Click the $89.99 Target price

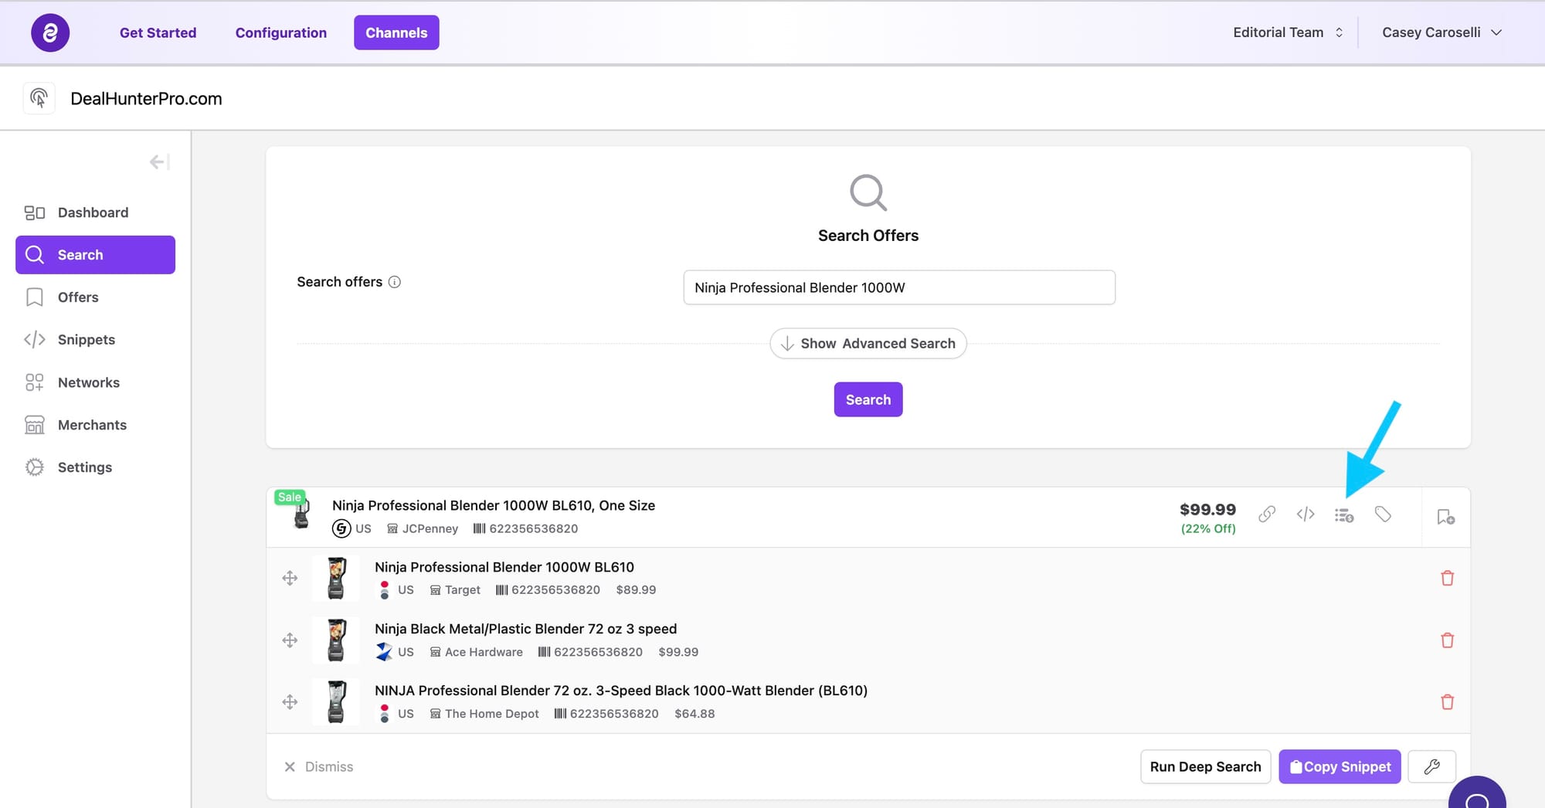(x=636, y=589)
